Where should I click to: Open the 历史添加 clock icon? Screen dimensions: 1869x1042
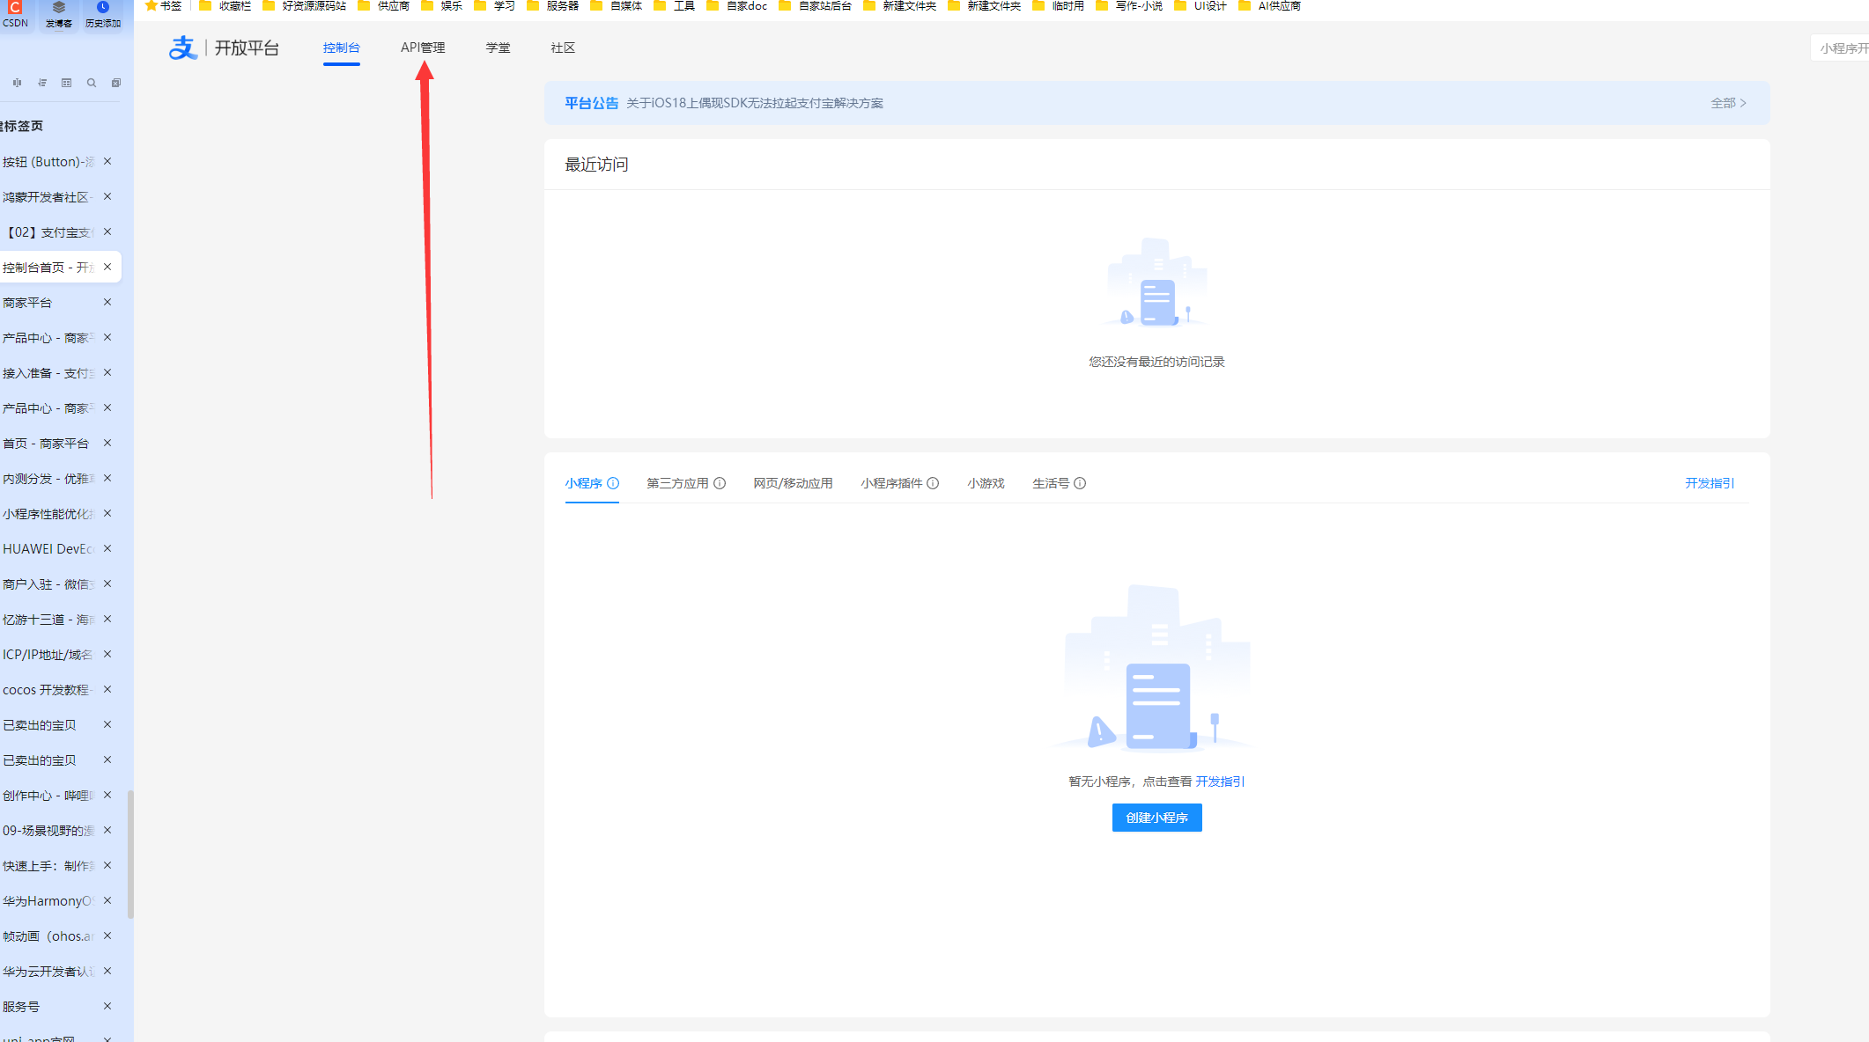[x=102, y=8]
